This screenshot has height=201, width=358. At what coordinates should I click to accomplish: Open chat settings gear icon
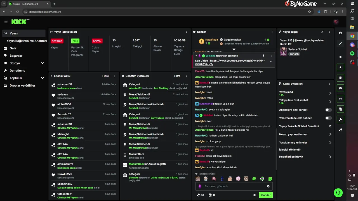tap(255, 195)
